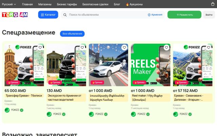
Task: Click FOXIZZ avatar under Трансфер Ереван - Тбилиси
Action: tap(7, 110)
